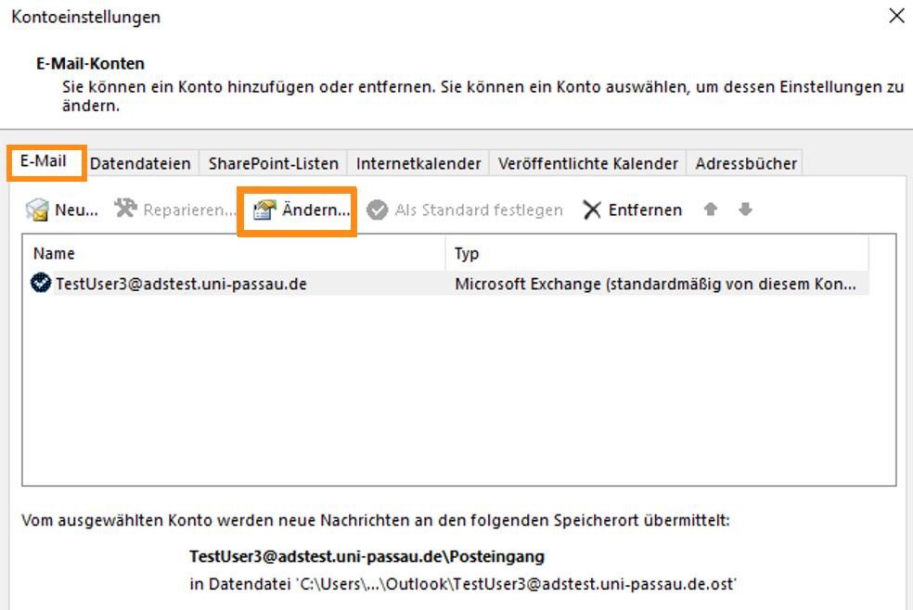
Task: Click default-account check badge beside TestUser3
Action: click(x=41, y=283)
